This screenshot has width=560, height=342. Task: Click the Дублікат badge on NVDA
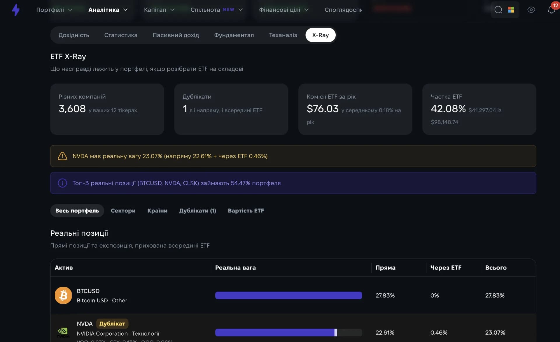[112, 324]
